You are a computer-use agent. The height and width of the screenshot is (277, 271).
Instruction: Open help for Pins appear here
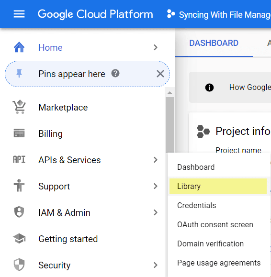coord(115,73)
